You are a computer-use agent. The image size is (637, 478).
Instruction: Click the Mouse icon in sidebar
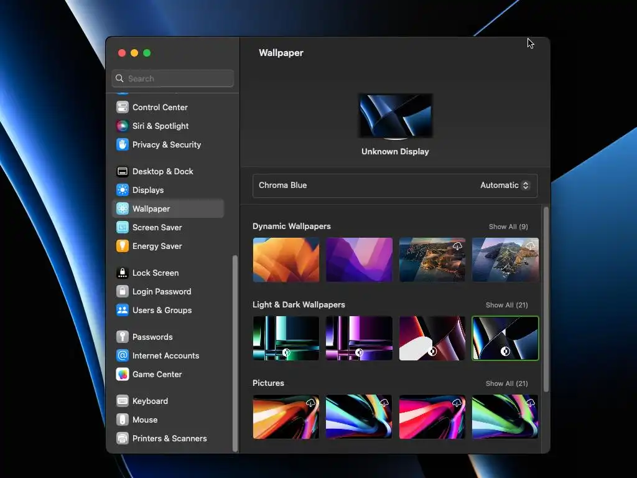click(123, 420)
